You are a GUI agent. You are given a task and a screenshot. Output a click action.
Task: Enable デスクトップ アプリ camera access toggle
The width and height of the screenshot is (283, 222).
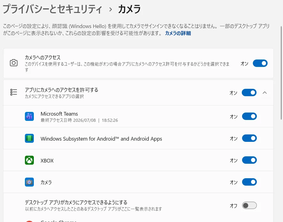coord(249,206)
